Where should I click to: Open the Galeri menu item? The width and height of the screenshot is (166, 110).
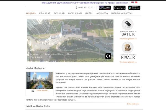(x=89, y=13)
